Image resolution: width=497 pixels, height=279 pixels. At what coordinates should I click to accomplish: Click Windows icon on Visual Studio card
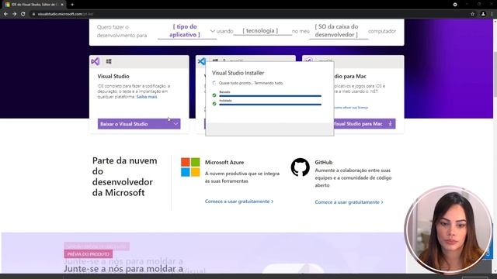[109, 61]
